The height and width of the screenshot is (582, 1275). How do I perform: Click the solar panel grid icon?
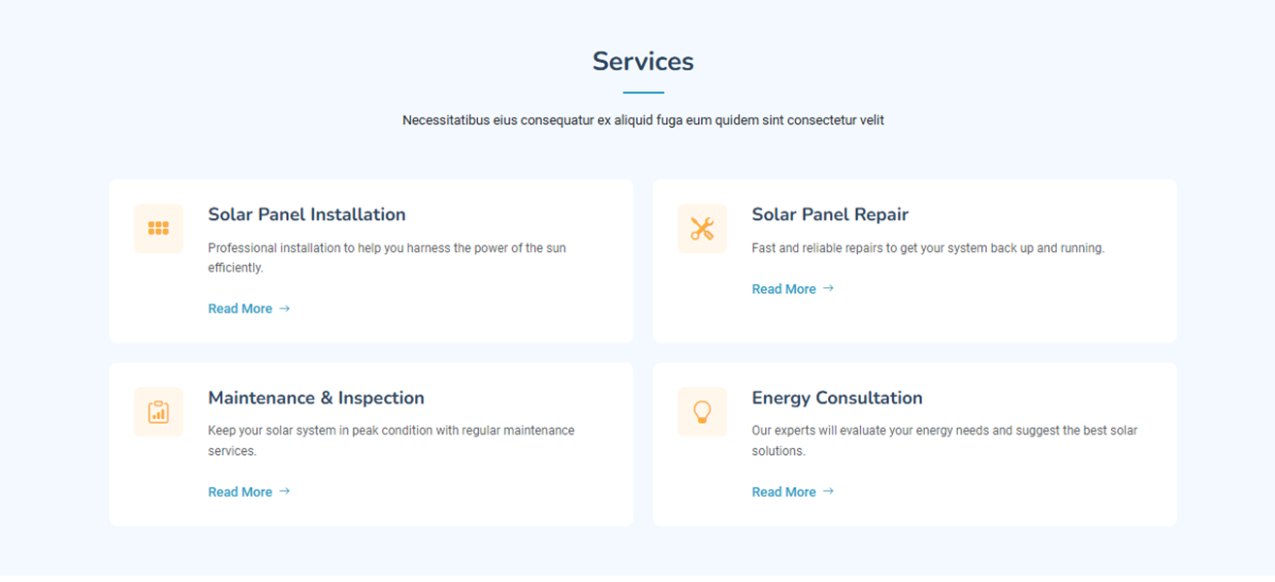point(158,229)
